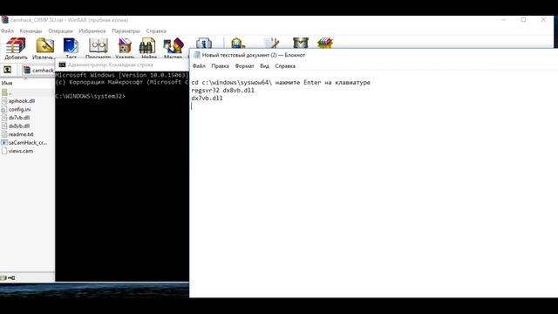Click the Notepad title bar document icon
The width and height of the screenshot is (558, 314).
197,55
